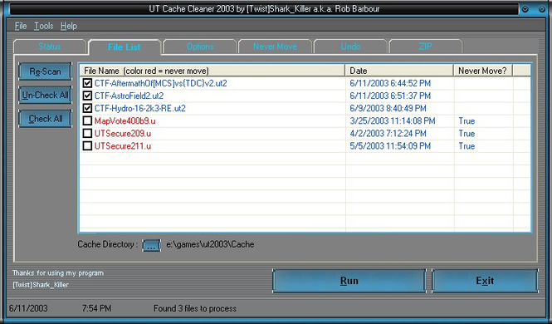
Task: Open the Never Move tab
Action: click(275, 47)
